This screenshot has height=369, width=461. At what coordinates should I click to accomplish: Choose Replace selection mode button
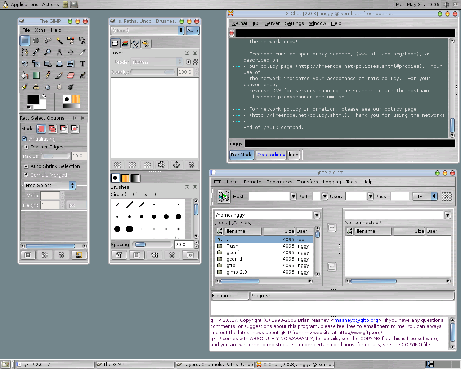point(41,129)
